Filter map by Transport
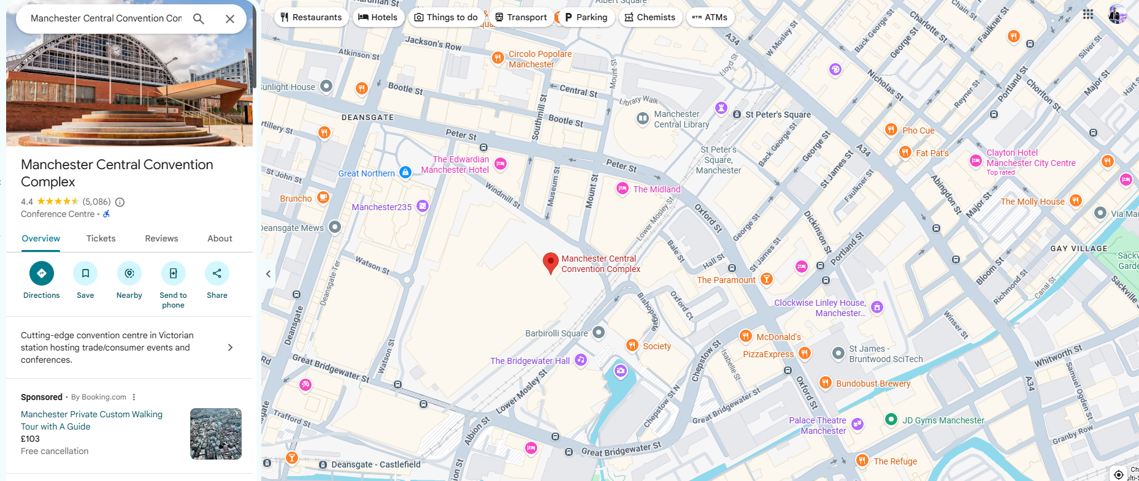This screenshot has height=481, width=1139. [x=521, y=17]
